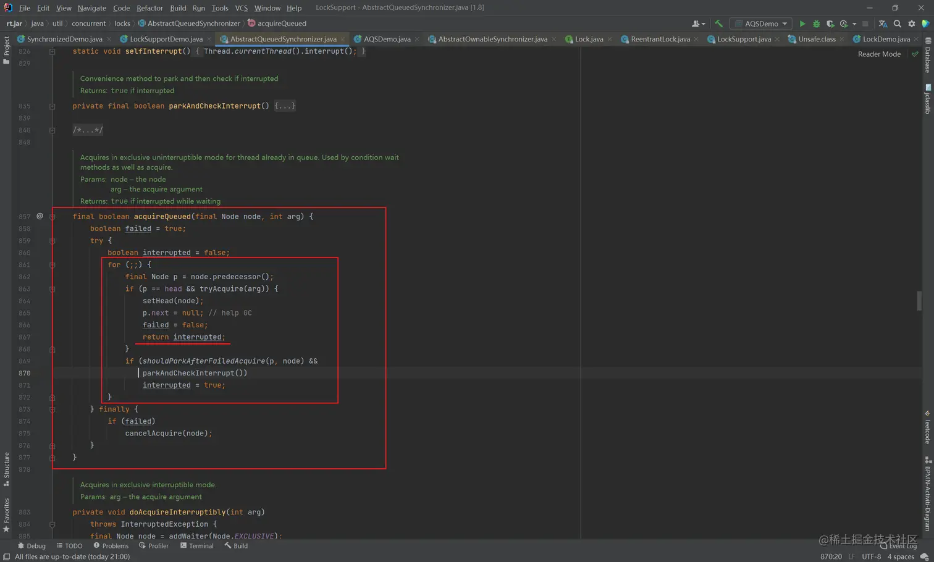This screenshot has width=934, height=562.
Task: Close the Lock.java tab
Action: [x=610, y=39]
